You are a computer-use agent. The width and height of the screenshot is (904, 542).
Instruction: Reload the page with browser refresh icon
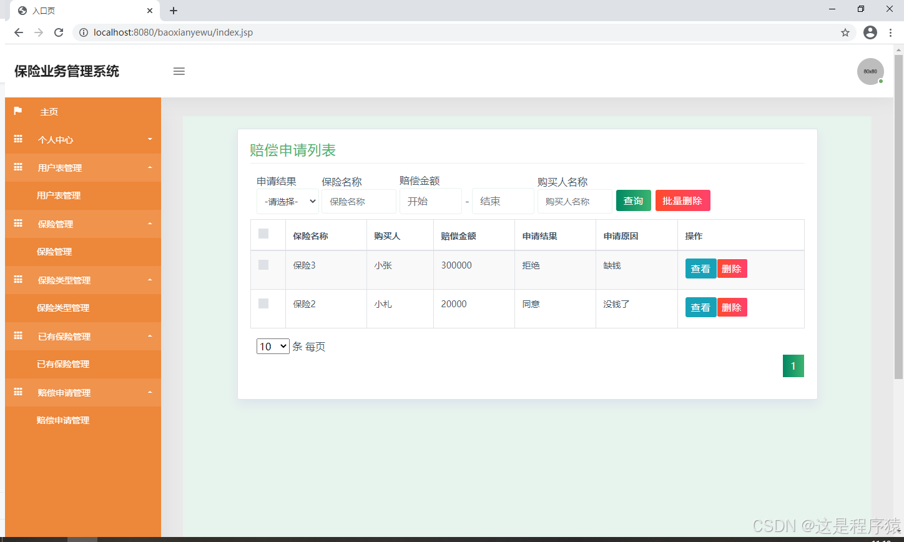(59, 32)
